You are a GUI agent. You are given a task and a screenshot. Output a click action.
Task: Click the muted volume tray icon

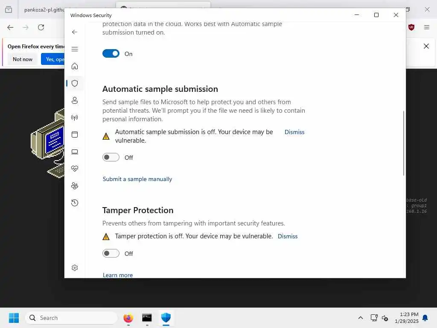point(385,318)
